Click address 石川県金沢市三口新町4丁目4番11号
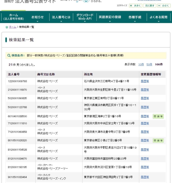The width and height of the screenshot is (172, 183). [x=106, y=81]
